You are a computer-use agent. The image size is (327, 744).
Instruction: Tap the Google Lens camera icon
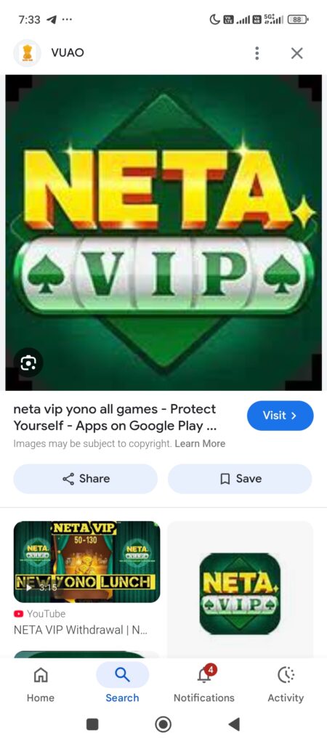28,363
